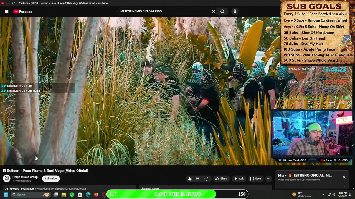Open more actions three-dot menu under video
This screenshot has width=355, height=199.
click(x=268, y=179)
